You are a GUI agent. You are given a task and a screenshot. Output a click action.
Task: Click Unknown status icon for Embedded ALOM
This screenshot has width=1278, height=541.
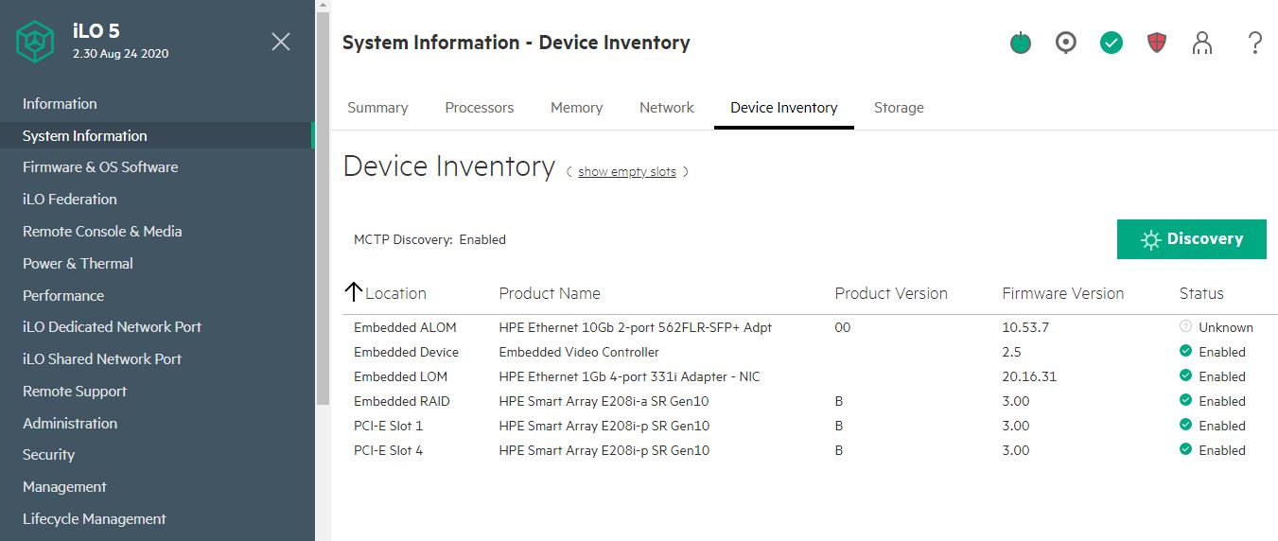coord(1185,326)
